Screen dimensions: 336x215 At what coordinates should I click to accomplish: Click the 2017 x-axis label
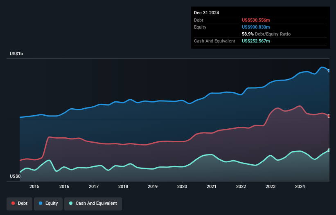click(x=94, y=186)
